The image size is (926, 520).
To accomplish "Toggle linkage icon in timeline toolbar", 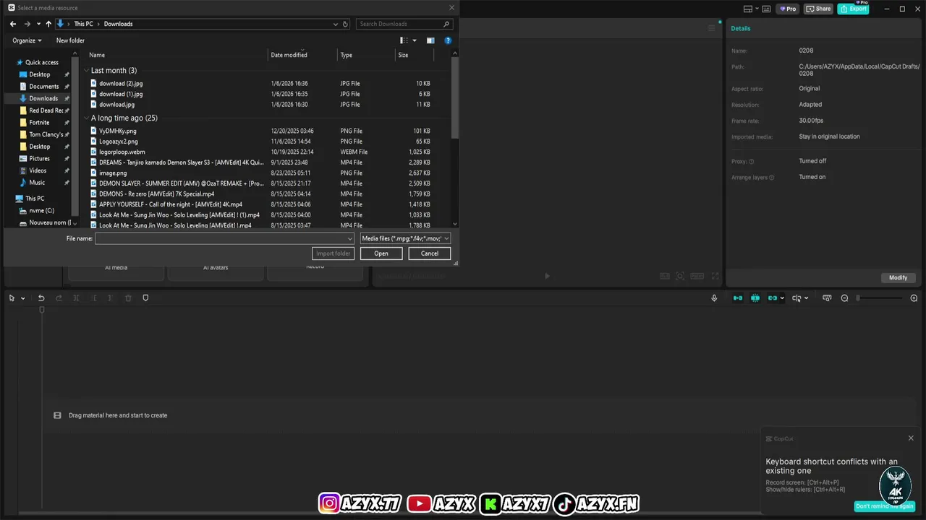I will coord(773,298).
